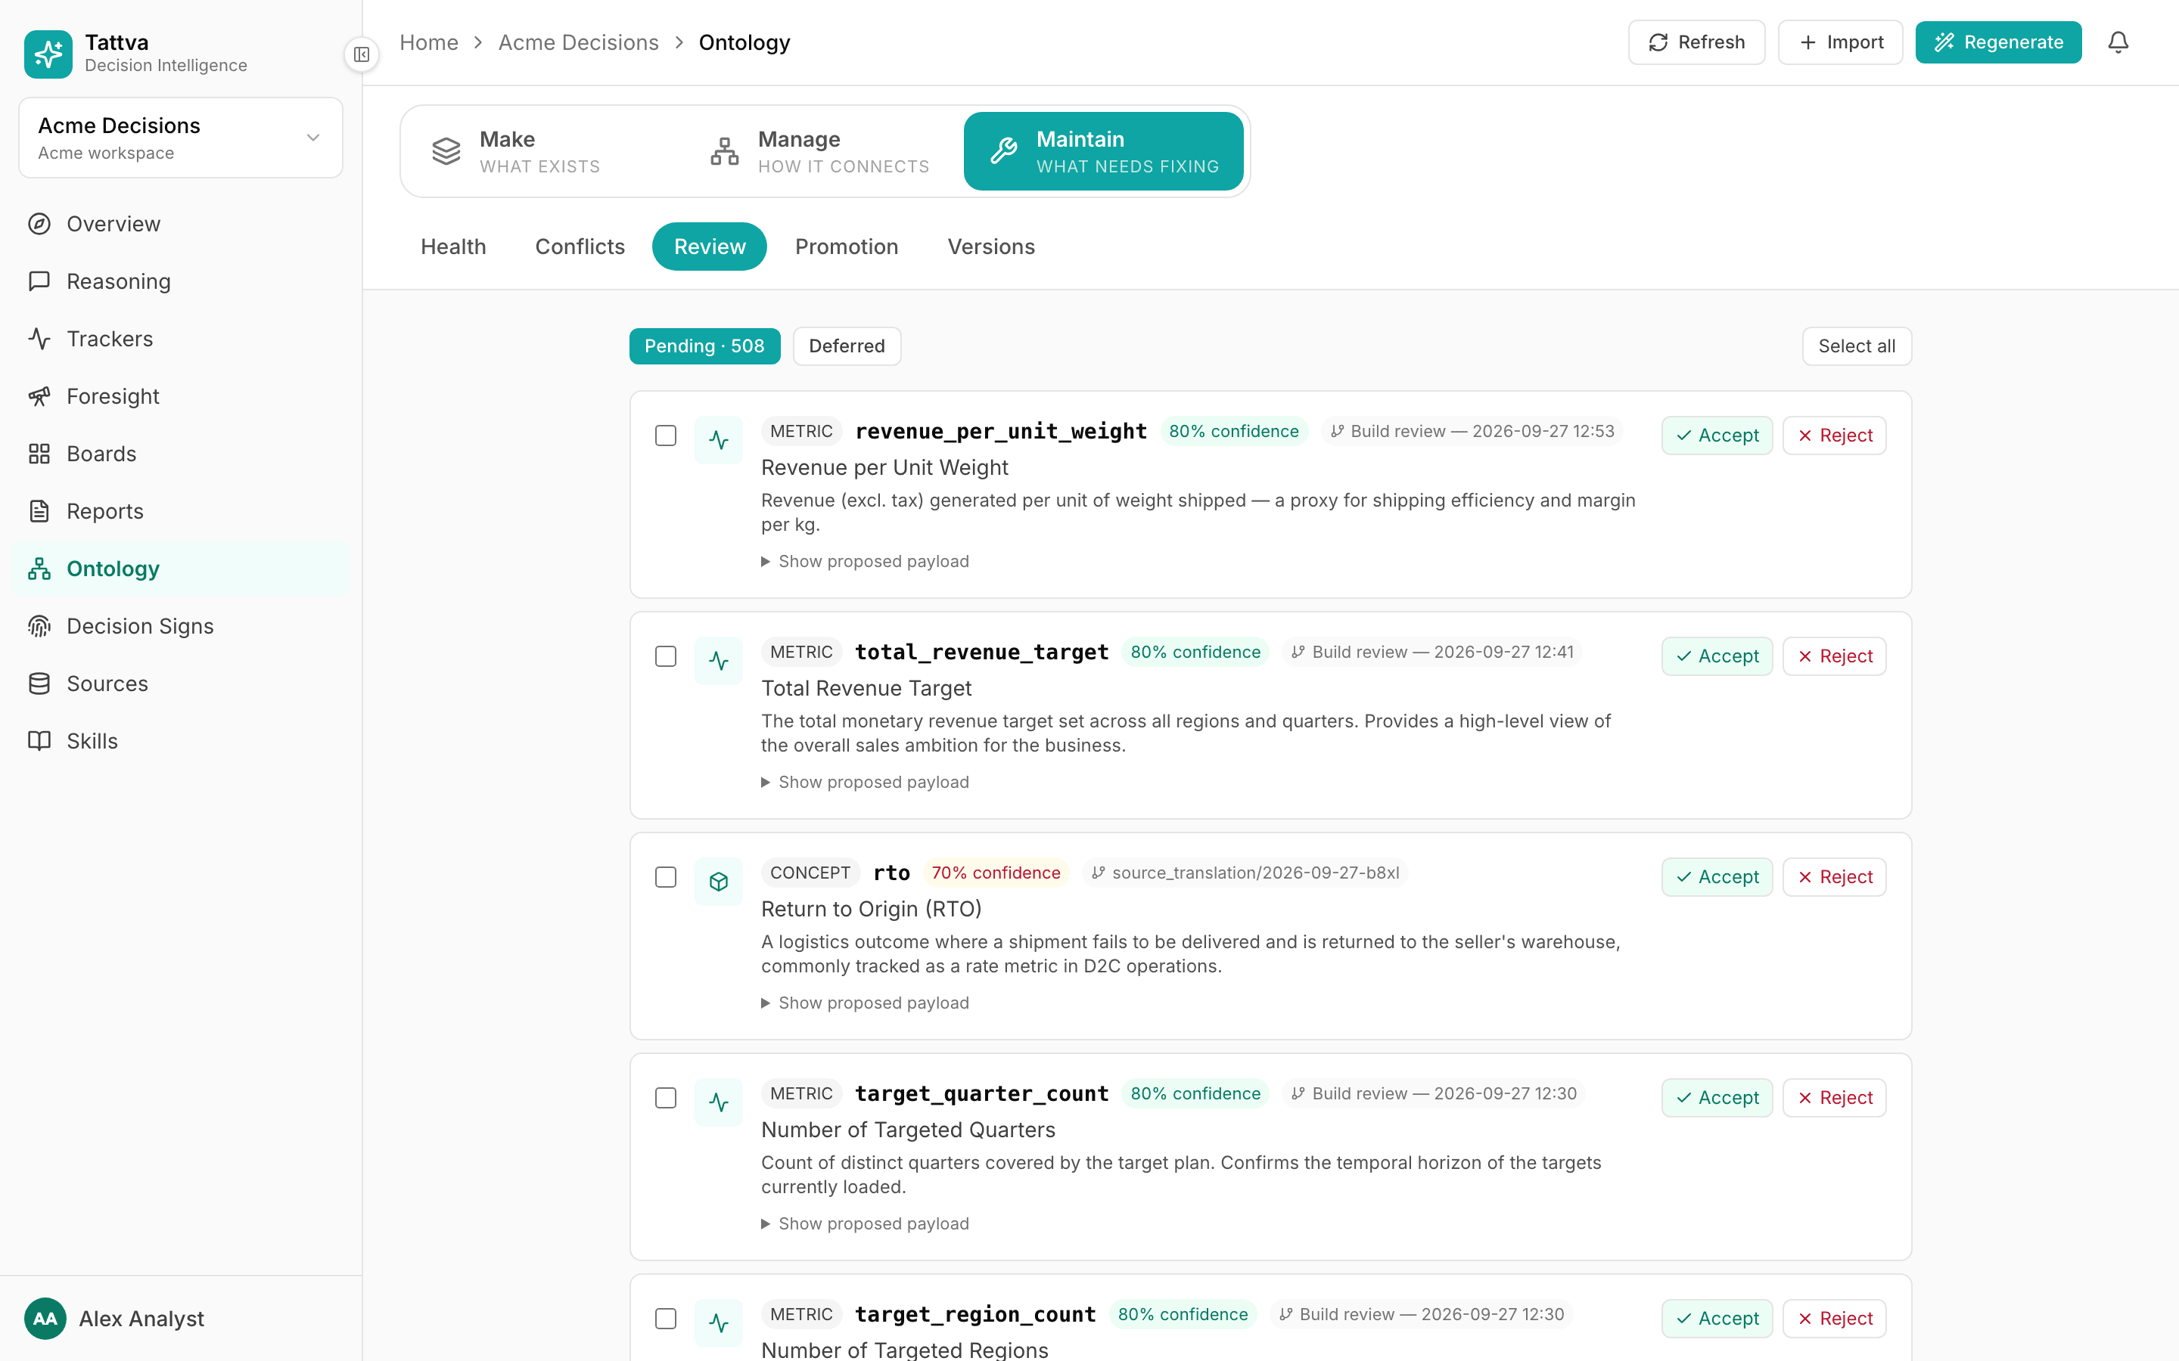Expand proposed payload for total_revenue_target
This screenshot has height=1361, width=2179.
(864, 783)
